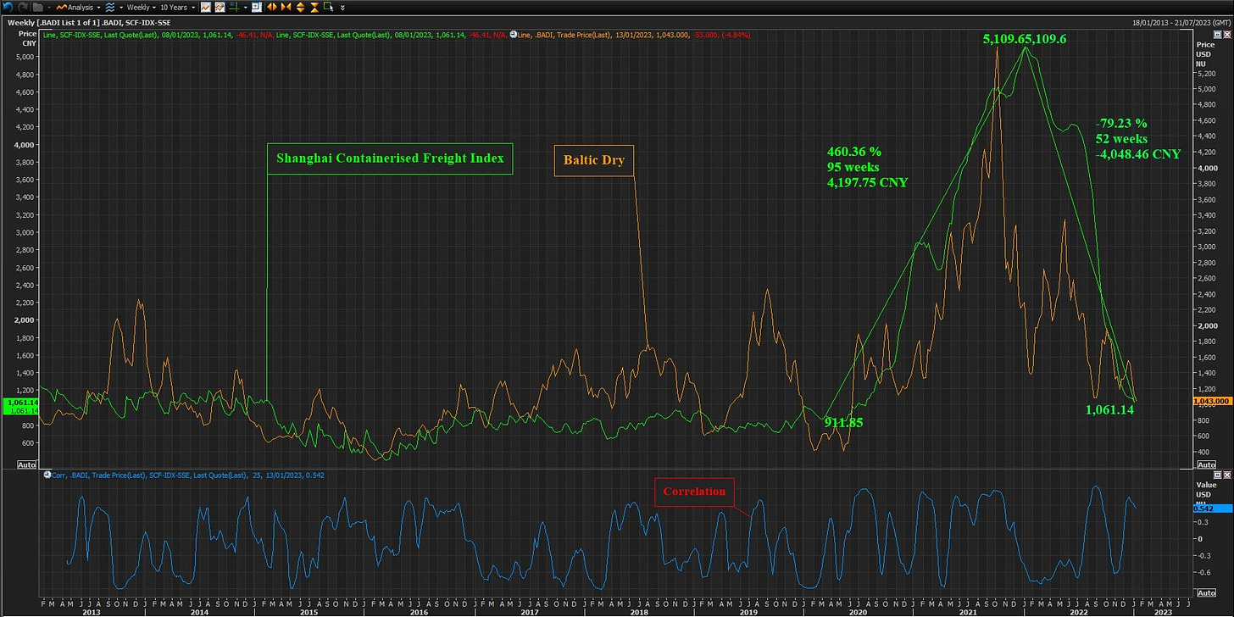Toggle Auto scale on left price axis
Screen dimensions: 1234x617
27,464
